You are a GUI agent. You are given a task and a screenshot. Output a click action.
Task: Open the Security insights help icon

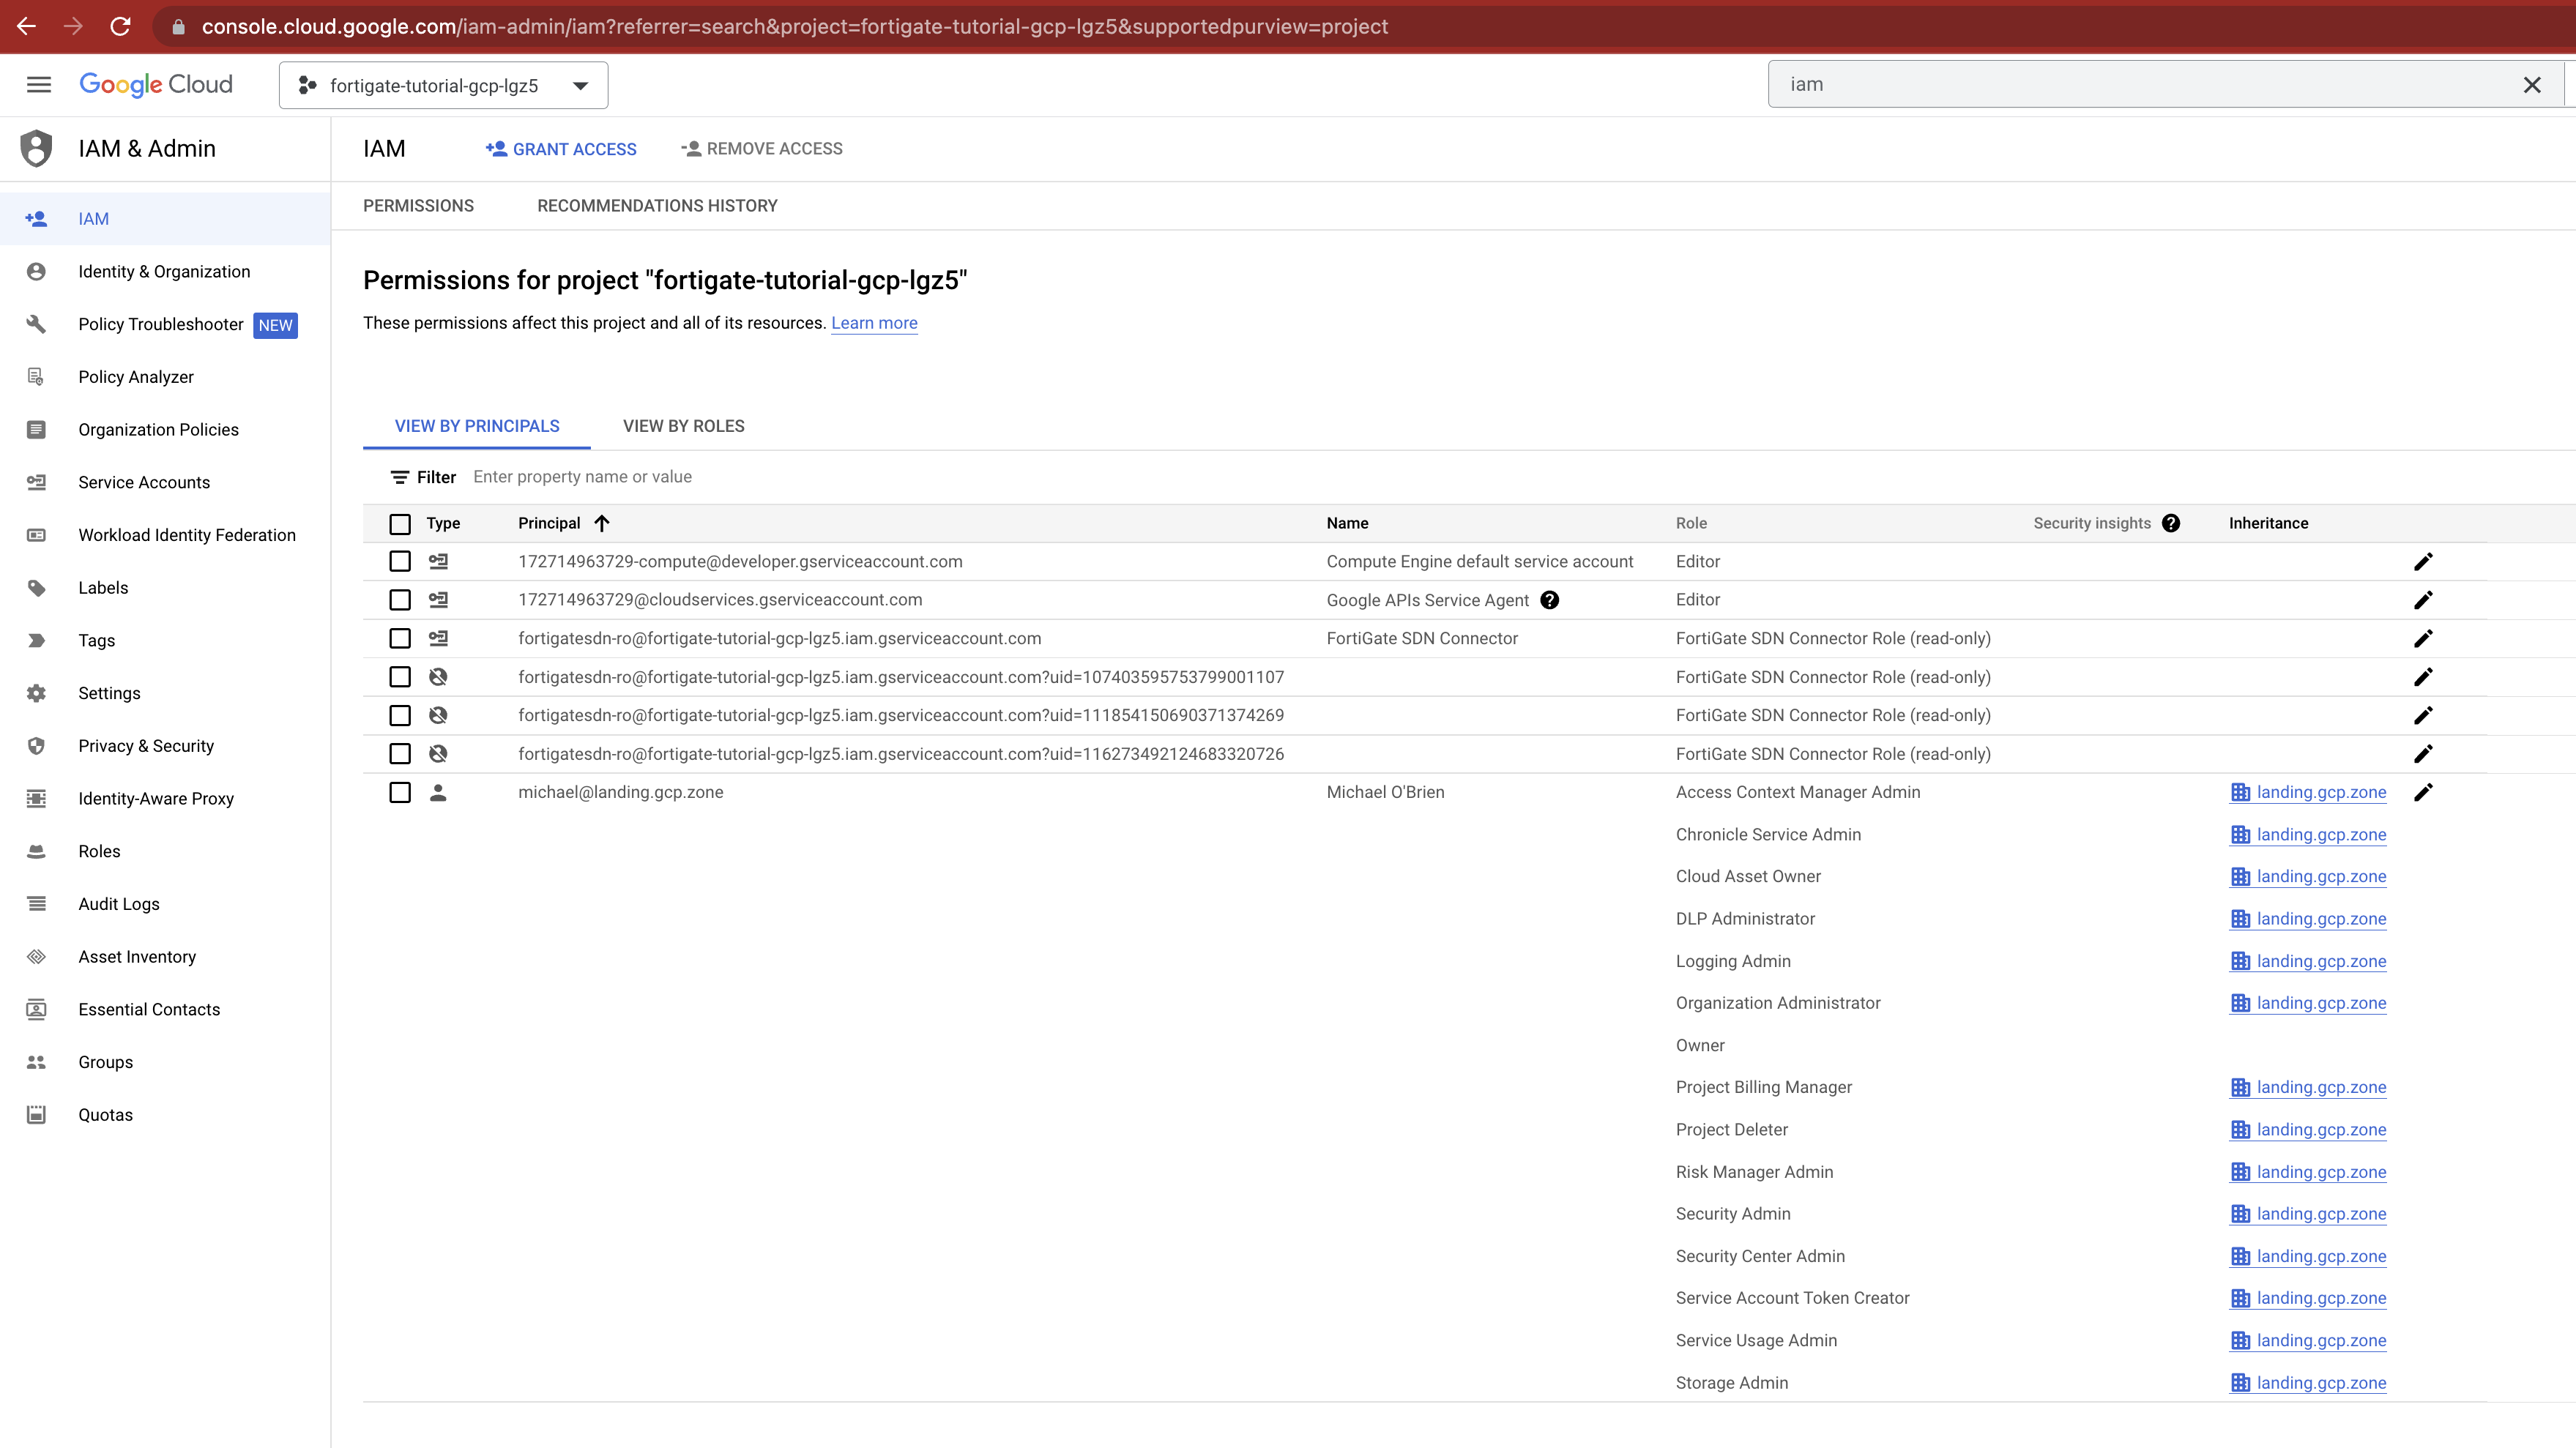point(2171,523)
